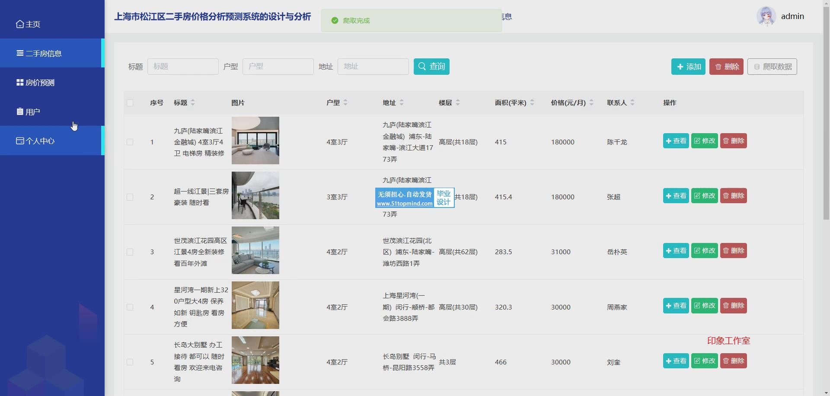Click the 用户 clipboard icon in sidebar
This screenshot has height=396, width=830.
[20, 112]
